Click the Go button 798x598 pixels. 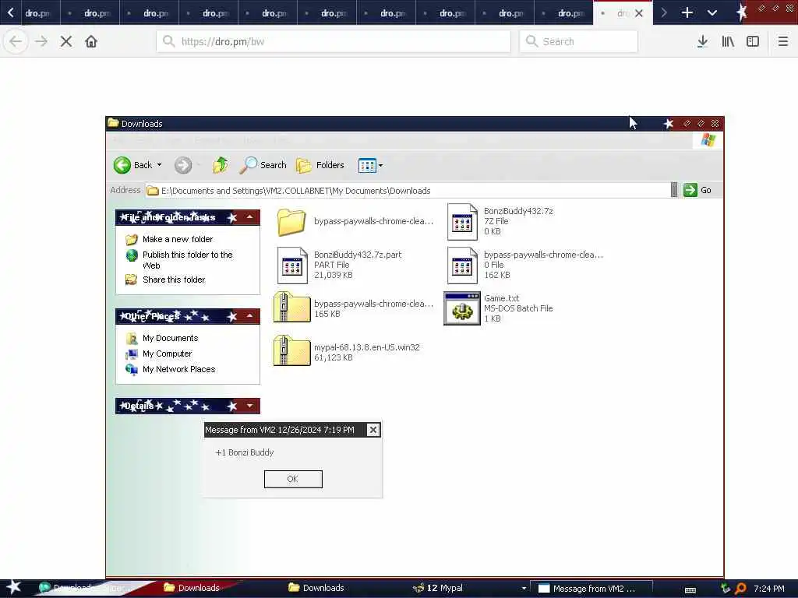click(x=697, y=190)
